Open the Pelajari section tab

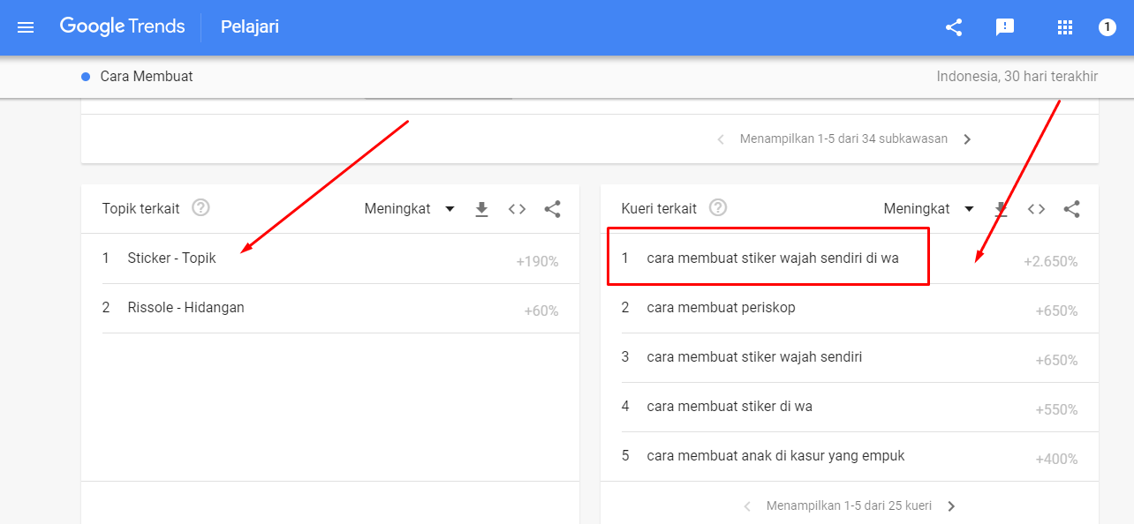(x=250, y=27)
